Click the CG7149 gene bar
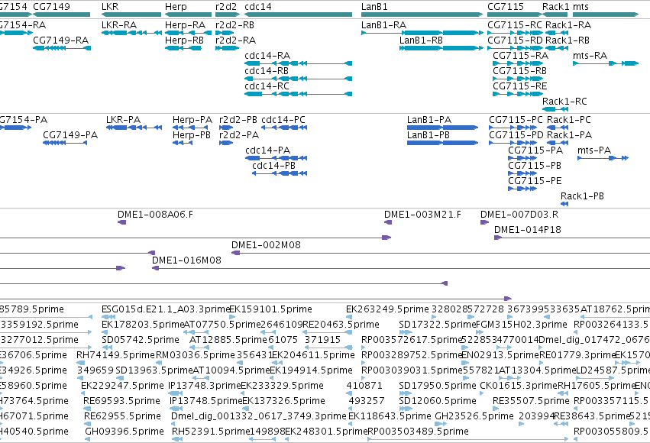The image size is (650, 443). point(61,15)
